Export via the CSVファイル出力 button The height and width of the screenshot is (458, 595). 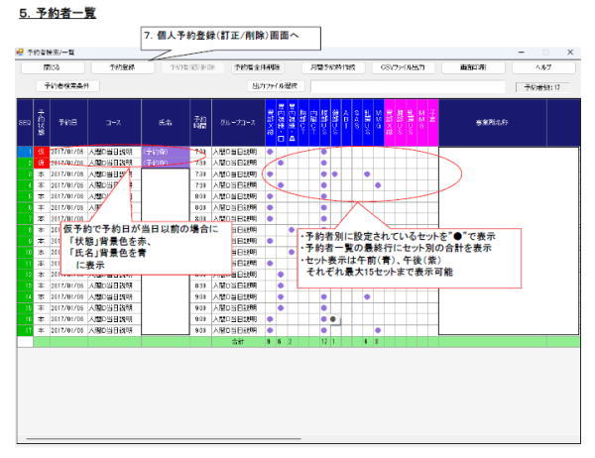403,67
